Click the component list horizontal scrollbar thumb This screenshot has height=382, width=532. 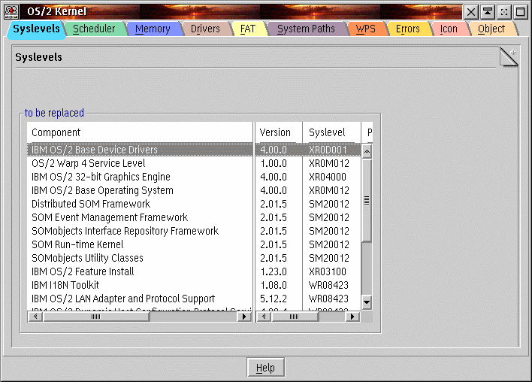tap(95, 317)
